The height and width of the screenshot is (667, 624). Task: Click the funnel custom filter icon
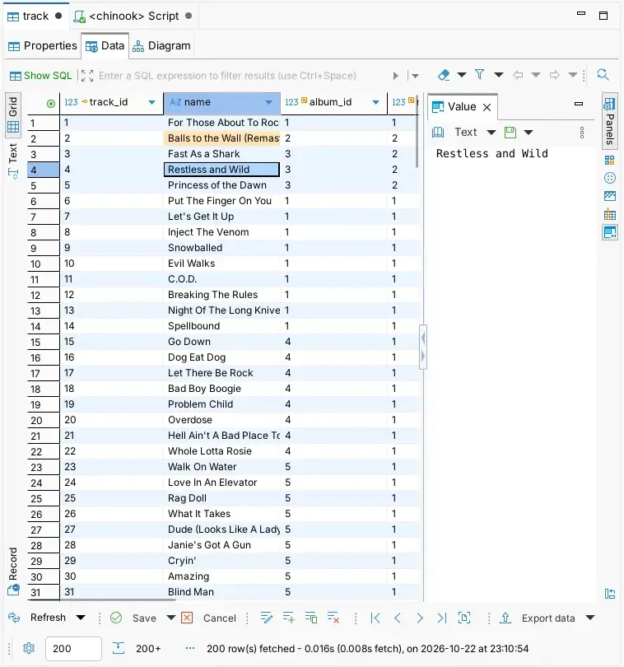pyautogui.click(x=479, y=75)
